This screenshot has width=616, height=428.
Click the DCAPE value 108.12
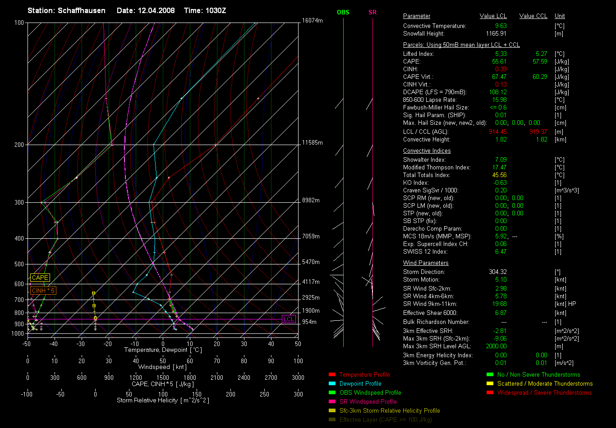[498, 92]
